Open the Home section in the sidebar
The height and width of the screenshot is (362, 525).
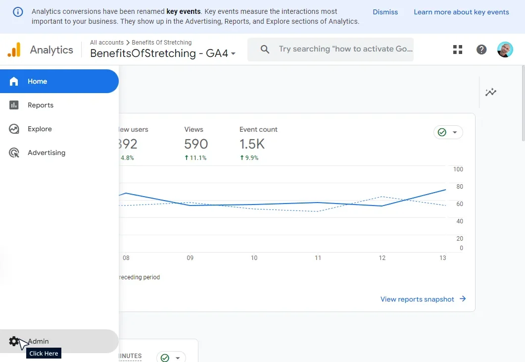(x=37, y=81)
